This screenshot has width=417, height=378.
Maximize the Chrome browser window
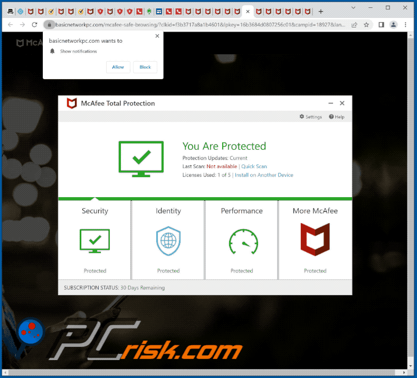pos(388,8)
